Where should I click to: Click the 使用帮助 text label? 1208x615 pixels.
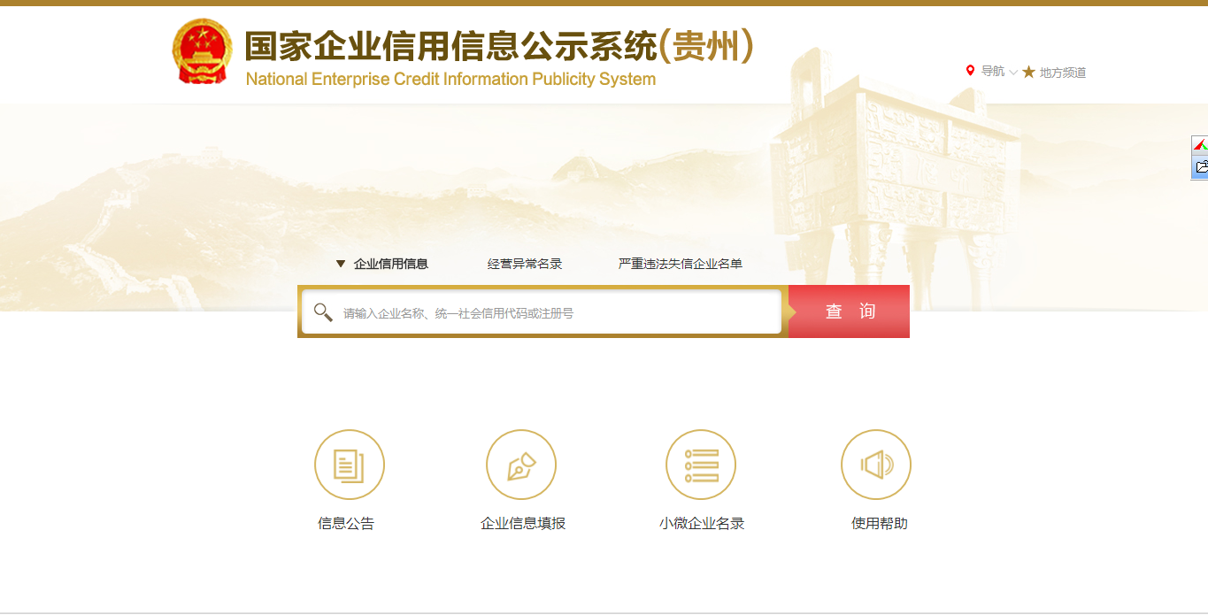pyautogui.click(x=879, y=523)
